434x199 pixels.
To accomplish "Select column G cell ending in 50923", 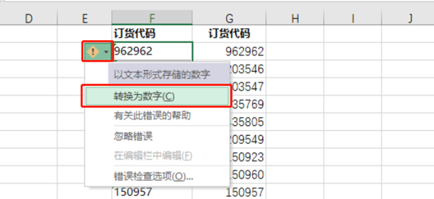I will (x=248, y=157).
